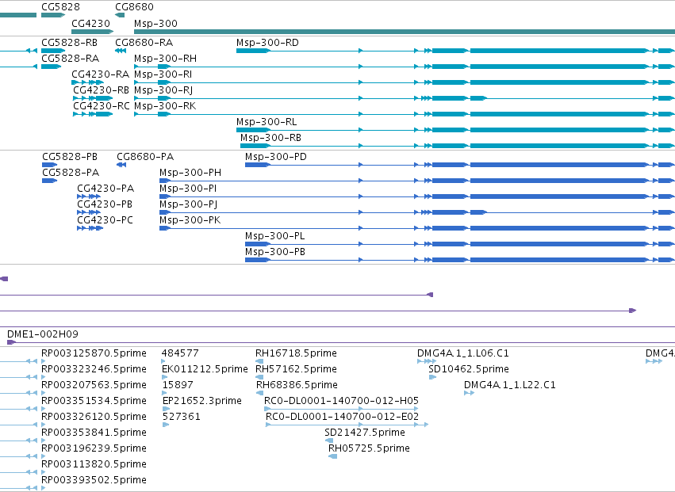Select the Msp-300-PI protein label
The height and width of the screenshot is (492, 675).
tap(188, 189)
